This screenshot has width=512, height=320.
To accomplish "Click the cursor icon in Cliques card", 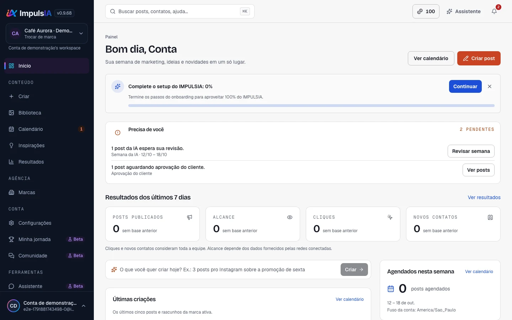I will click(390, 217).
